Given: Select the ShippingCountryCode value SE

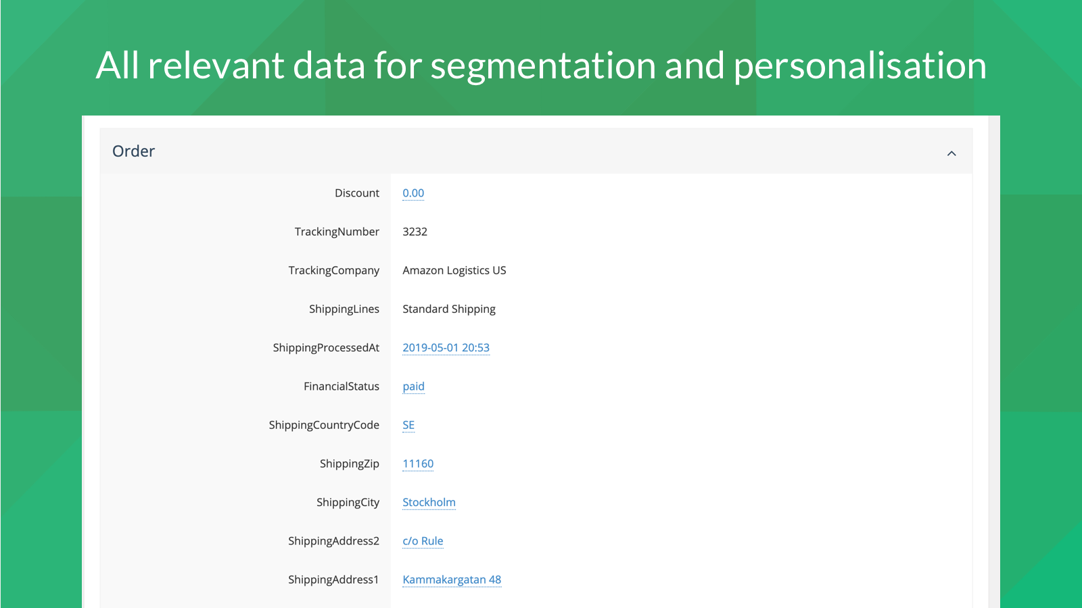Looking at the screenshot, I should [408, 425].
